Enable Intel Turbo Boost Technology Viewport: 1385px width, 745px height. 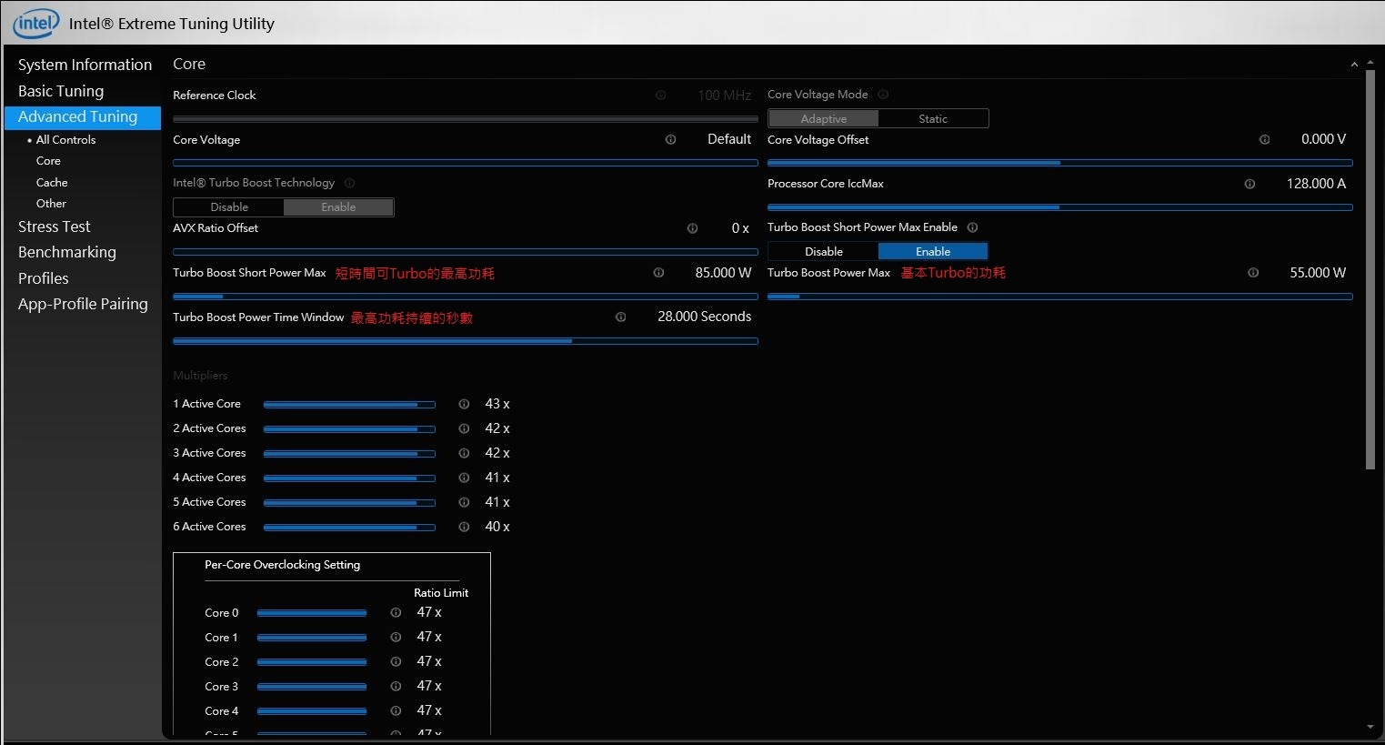coord(338,207)
